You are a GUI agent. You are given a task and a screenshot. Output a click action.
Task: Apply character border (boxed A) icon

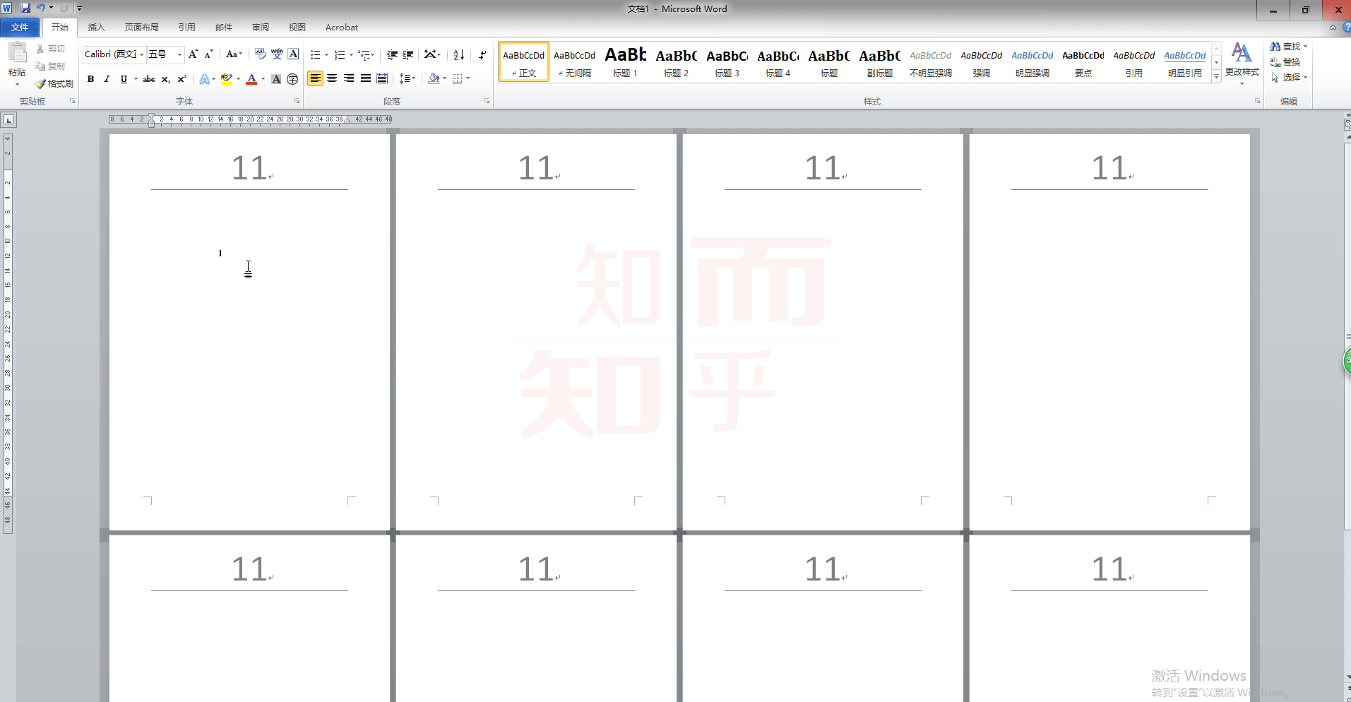pyautogui.click(x=293, y=54)
